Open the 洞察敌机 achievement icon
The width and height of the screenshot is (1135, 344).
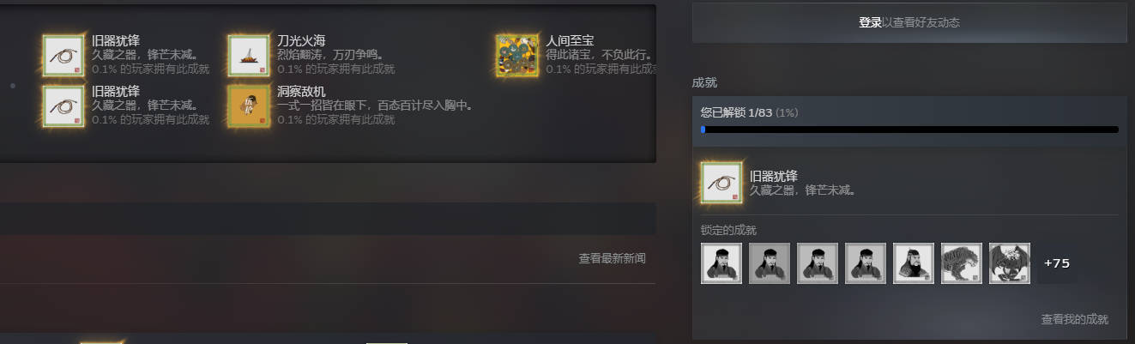(249, 106)
